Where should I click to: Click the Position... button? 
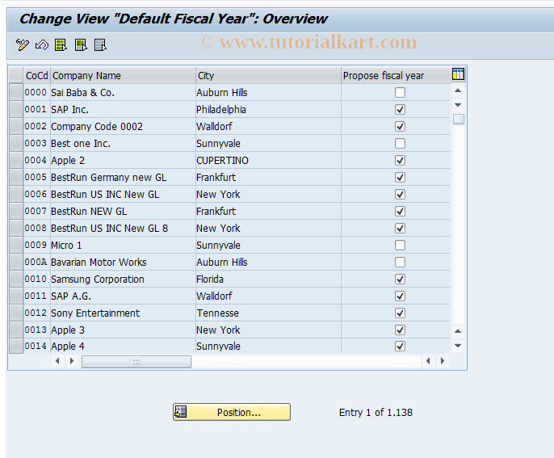232,412
